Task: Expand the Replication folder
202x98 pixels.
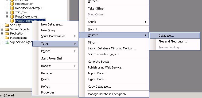Action: (2, 33)
